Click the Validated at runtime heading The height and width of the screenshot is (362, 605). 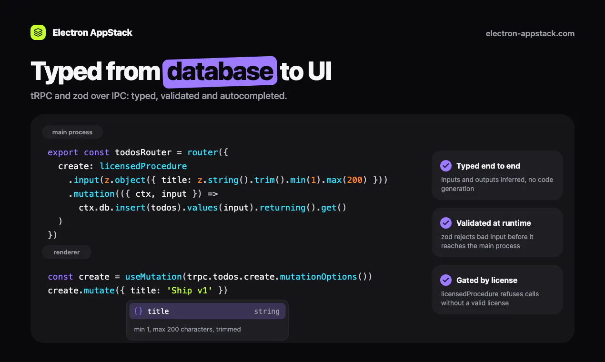point(494,223)
